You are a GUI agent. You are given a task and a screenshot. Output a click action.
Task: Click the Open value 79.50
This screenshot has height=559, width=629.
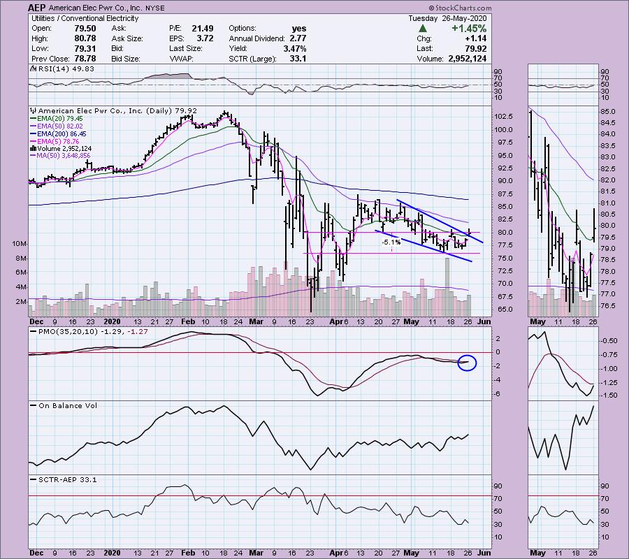(x=85, y=29)
